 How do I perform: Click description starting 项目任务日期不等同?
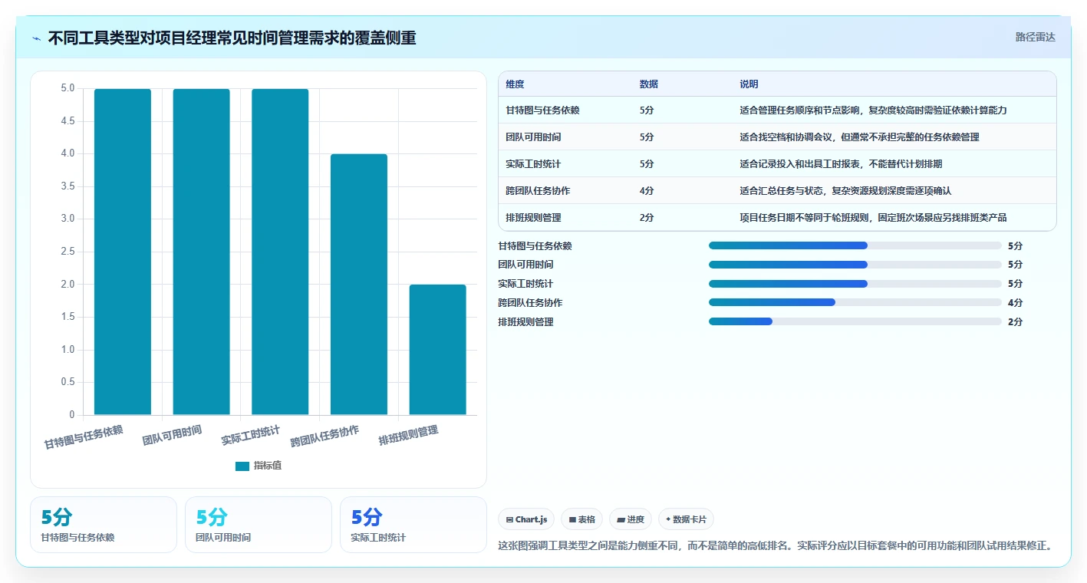click(873, 218)
